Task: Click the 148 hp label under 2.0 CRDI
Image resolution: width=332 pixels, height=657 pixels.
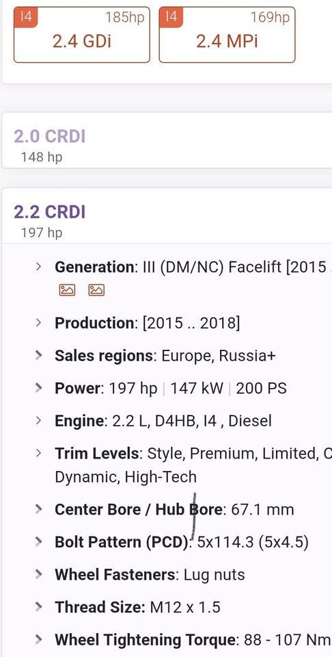Action: [42, 157]
